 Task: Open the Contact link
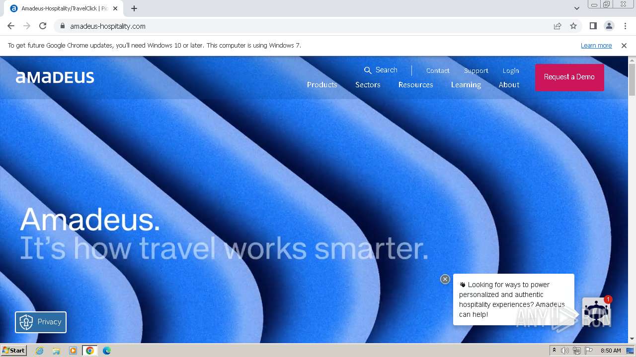point(438,70)
